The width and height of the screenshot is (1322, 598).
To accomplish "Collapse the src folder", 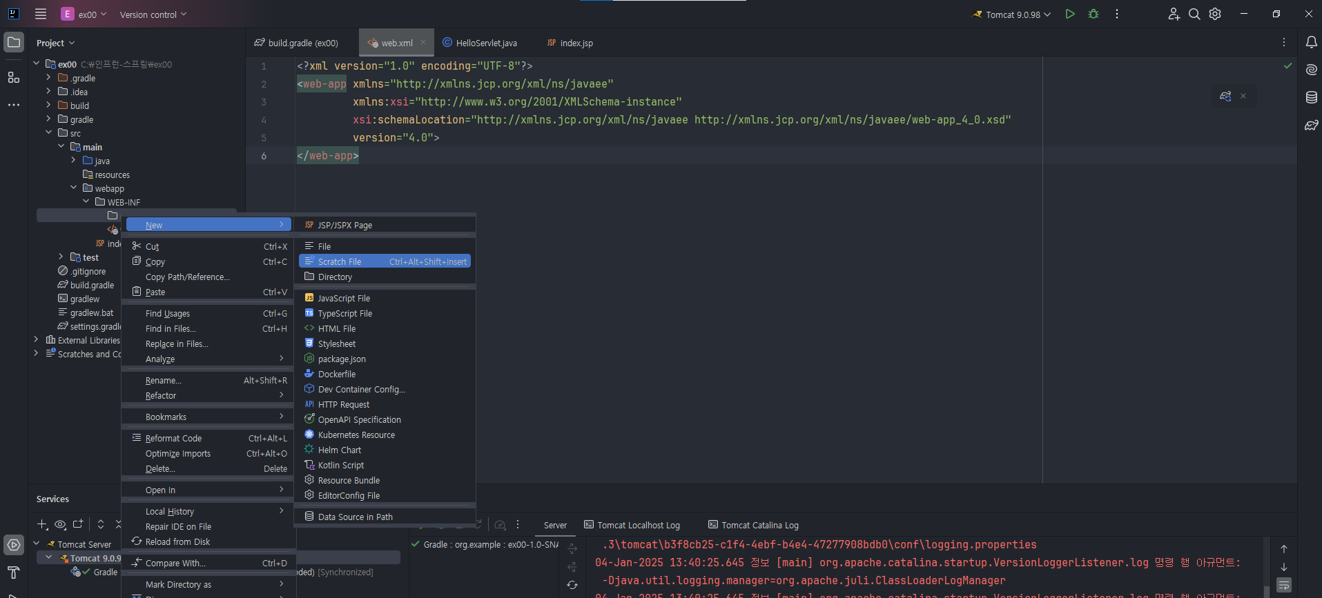I will tap(48, 132).
